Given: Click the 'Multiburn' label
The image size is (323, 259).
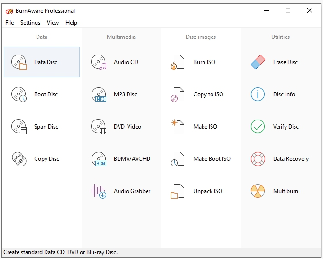Looking at the screenshot, I should click(x=286, y=191).
